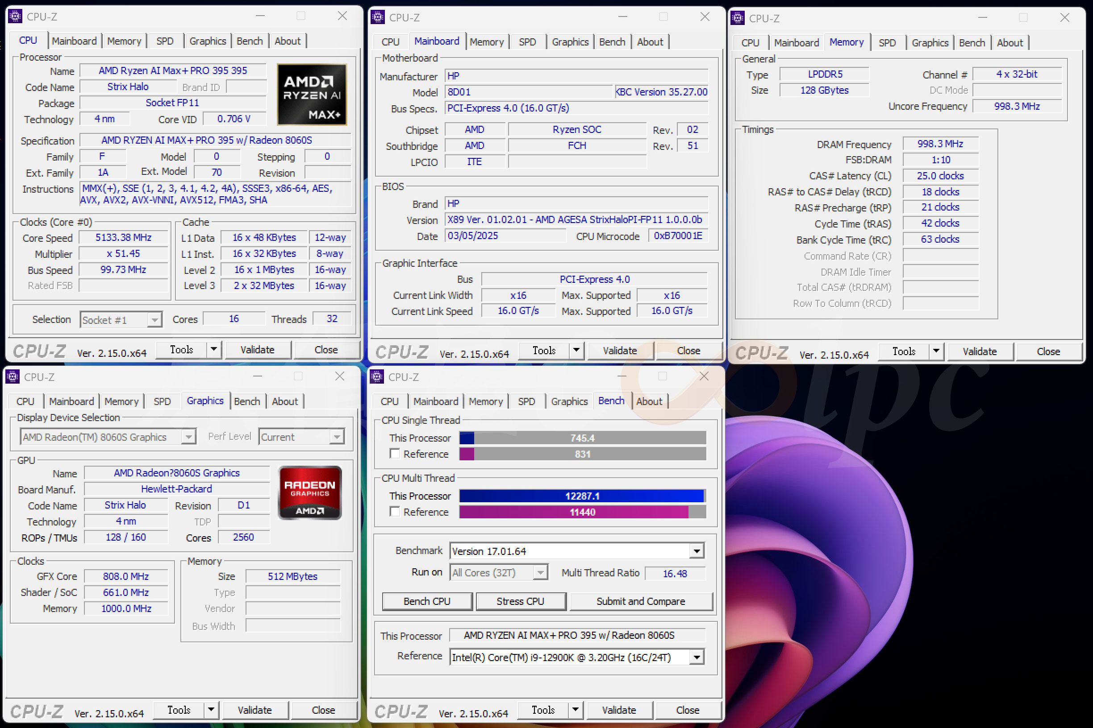1093x728 pixels.
Task: Click the BIOS Version field X89 Ver. 01.02.01
Action: click(x=576, y=219)
